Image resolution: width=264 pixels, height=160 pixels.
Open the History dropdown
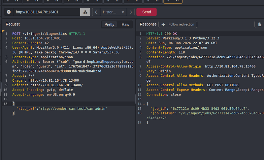tap(113, 12)
